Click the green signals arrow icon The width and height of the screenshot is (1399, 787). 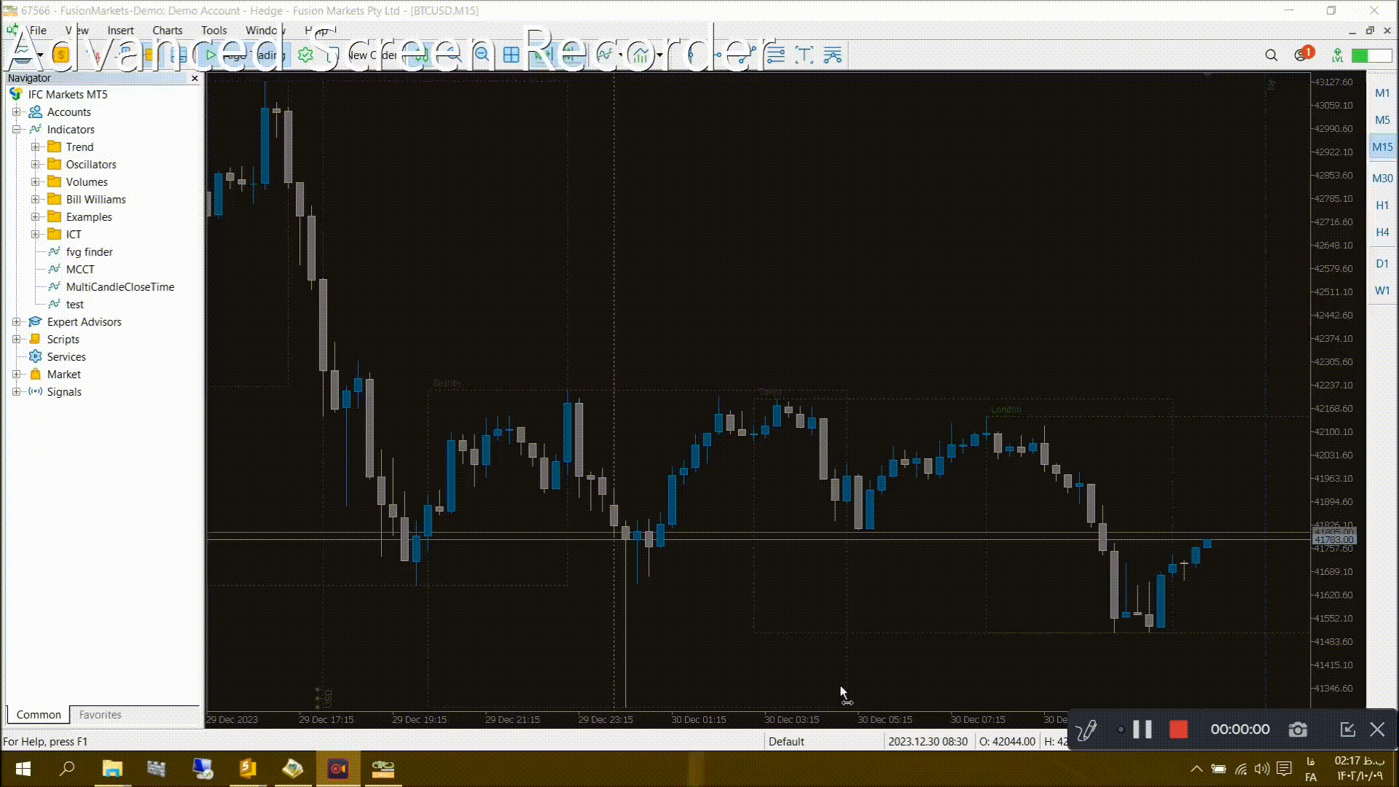[1337, 55]
